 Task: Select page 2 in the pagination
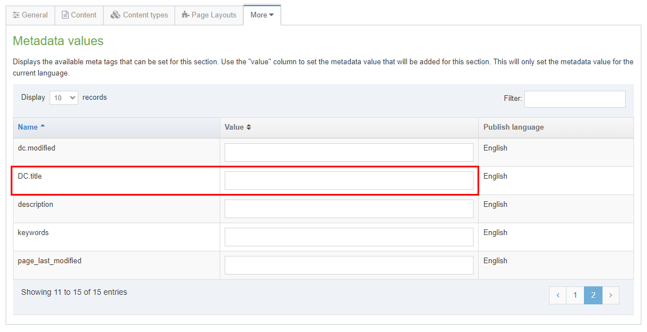pos(593,295)
